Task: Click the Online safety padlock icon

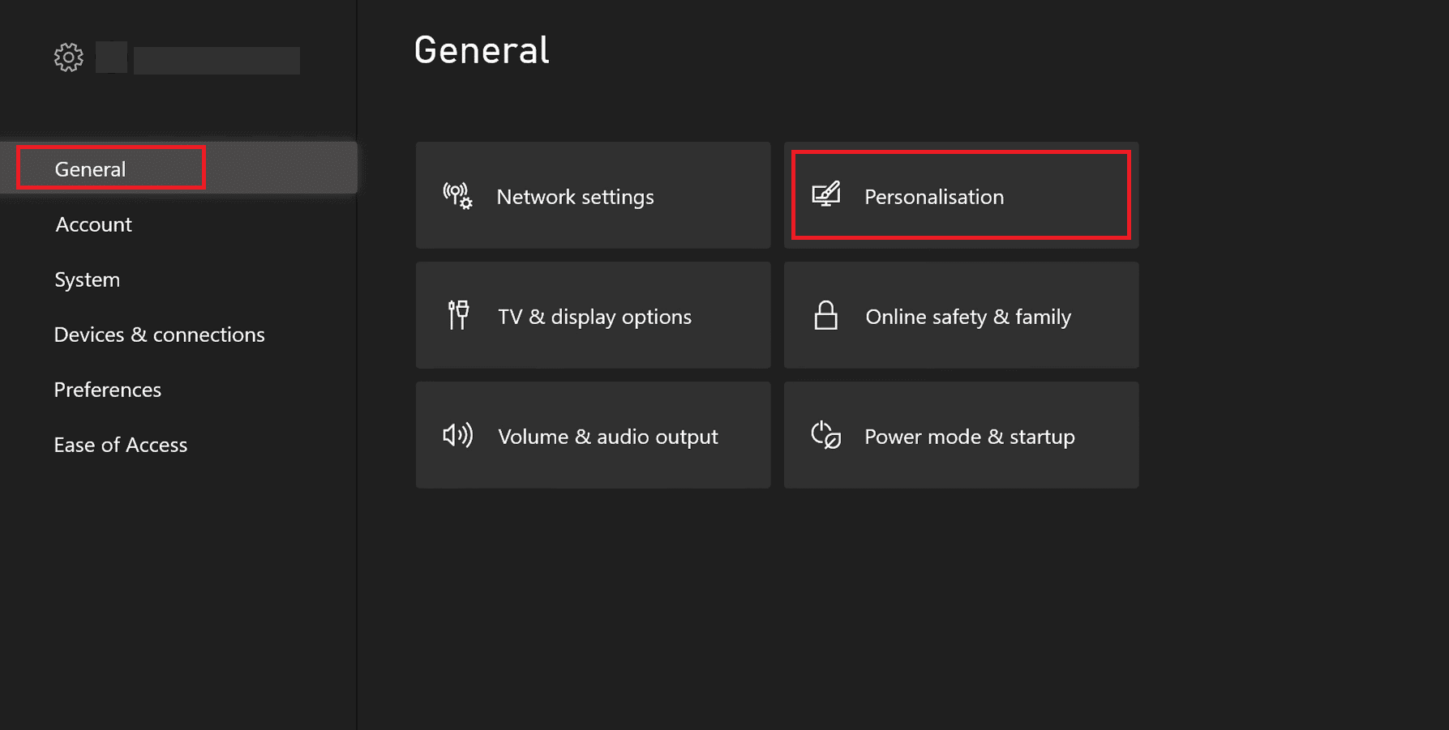Action: pyautogui.click(x=825, y=315)
